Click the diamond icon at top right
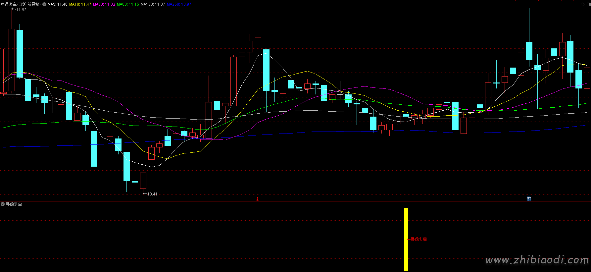This screenshot has height=272, width=591. [x=583, y=4]
